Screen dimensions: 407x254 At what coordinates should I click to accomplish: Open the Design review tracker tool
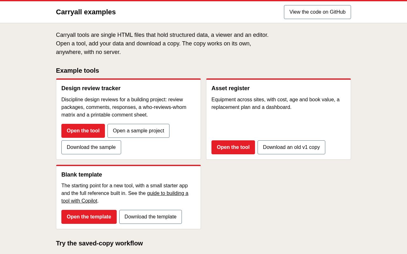(x=83, y=131)
